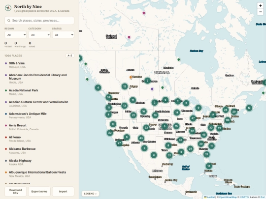This screenshot has height=199, width=266.
Task: Select Acadia National Park list entry
Action: (x=39, y=92)
